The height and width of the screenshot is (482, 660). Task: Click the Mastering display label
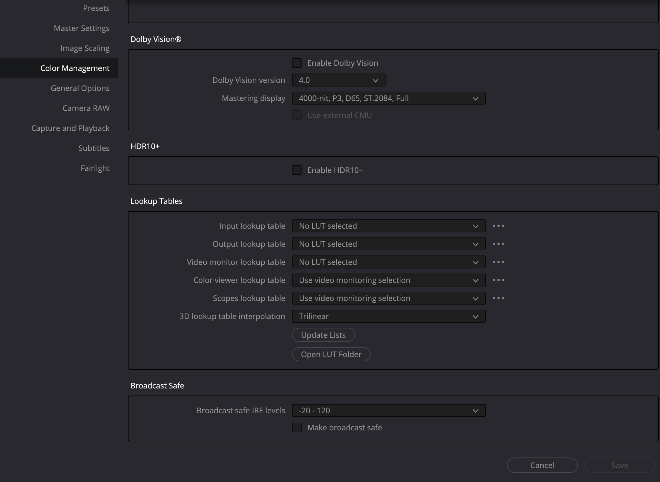pyautogui.click(x=253, y=98)
